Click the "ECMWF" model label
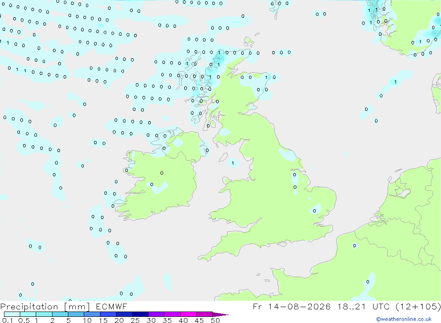 click(112, 306)
